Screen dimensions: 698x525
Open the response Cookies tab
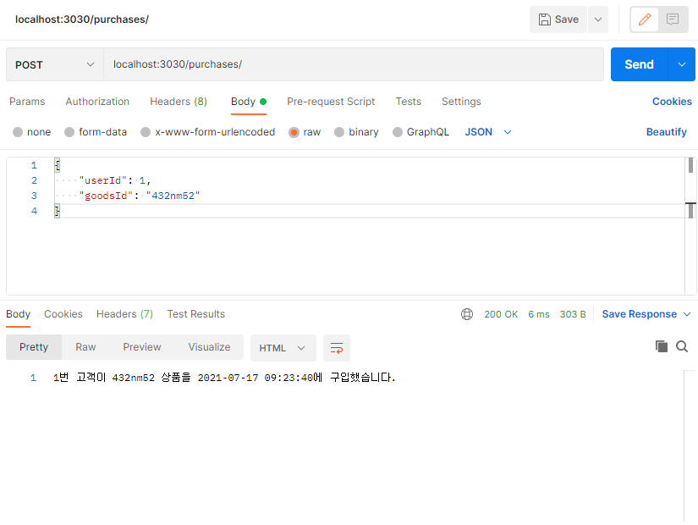(x=63, y=314)
